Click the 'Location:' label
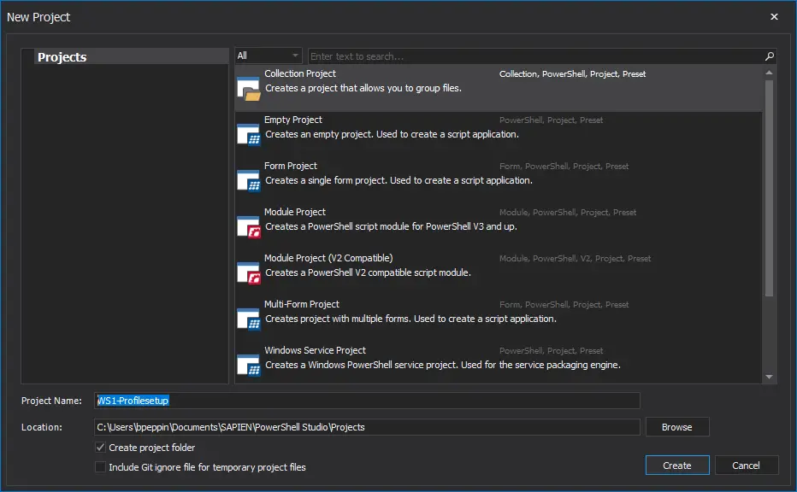Screen dimensions: 797x492 pos(42,427)
